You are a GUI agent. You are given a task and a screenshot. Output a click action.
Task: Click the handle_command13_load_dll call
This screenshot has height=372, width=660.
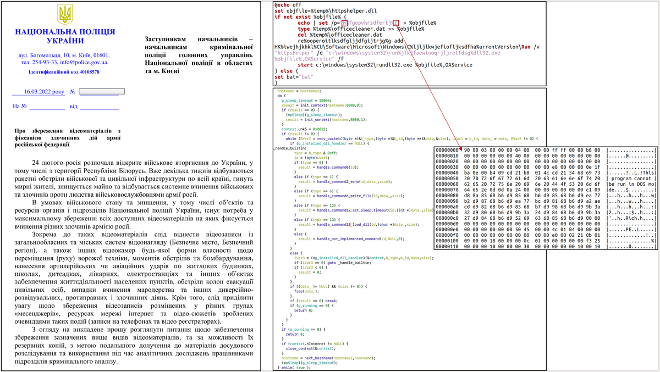pyautogui.click(x=368, y=224)
